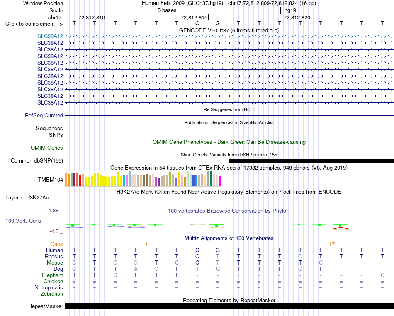Click the orange gap count '17'
394x316 pixels.
click(x=332, y=244)
